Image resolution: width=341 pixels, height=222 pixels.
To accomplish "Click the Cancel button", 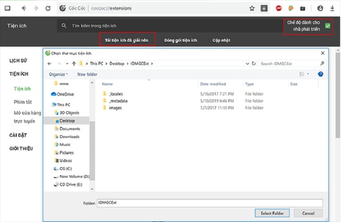I will click(308, 213).
